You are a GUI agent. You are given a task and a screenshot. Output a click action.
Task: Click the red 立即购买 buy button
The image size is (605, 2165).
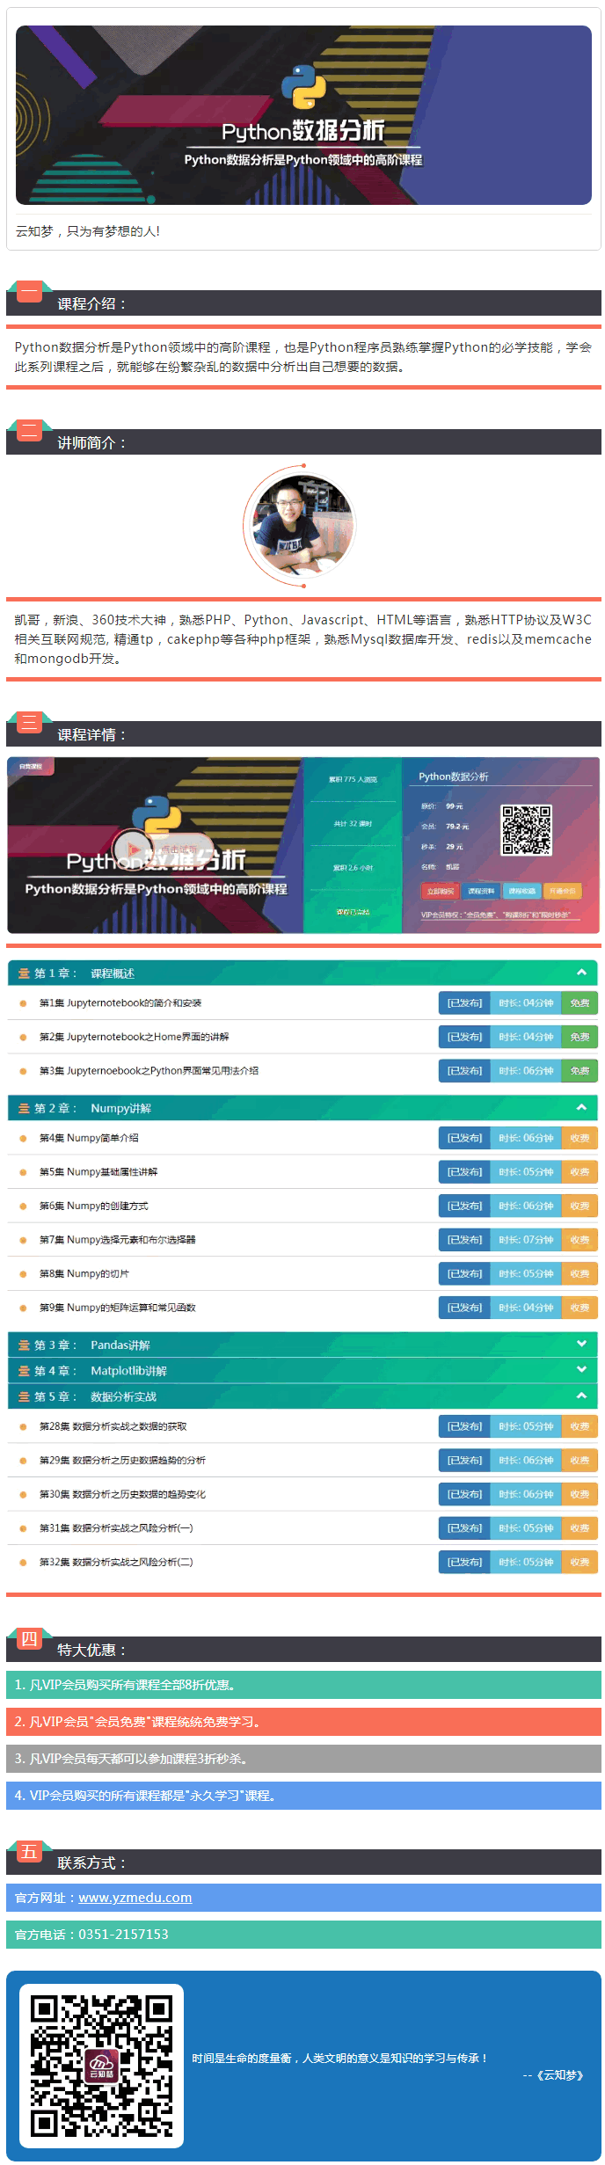[440, 891]
